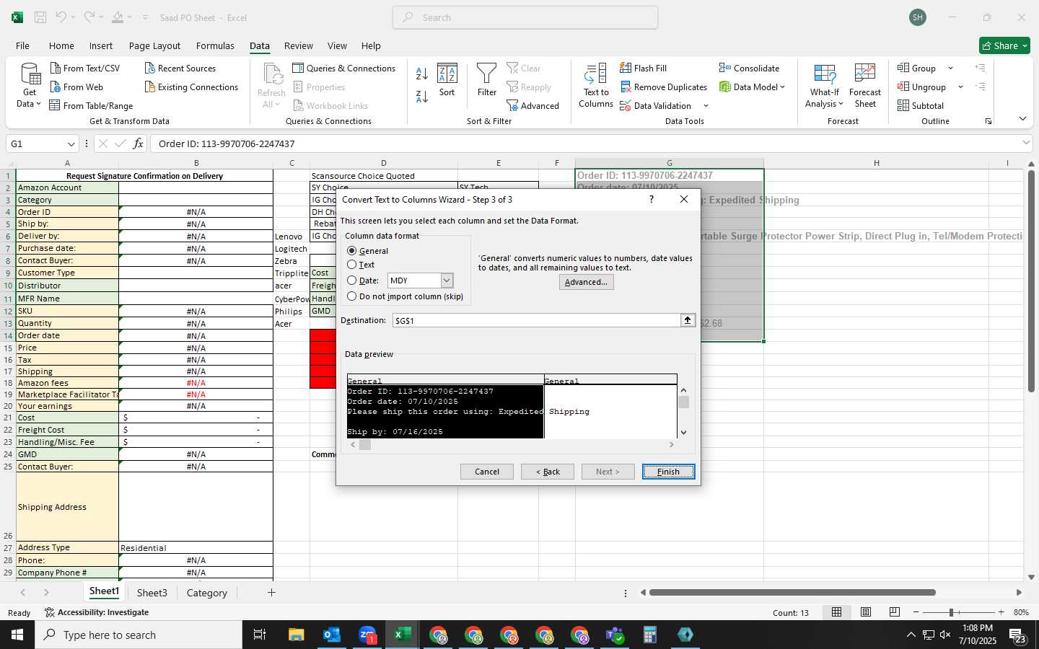The image size is (1039, 649).
Task: Click the Destination input field
Action: click(x=536, y=320)
